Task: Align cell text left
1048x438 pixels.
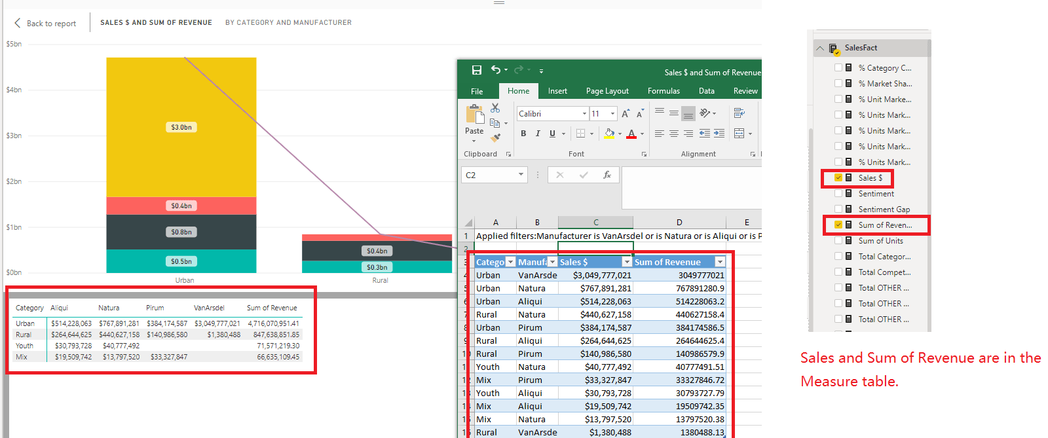Action: coord(660,134)
